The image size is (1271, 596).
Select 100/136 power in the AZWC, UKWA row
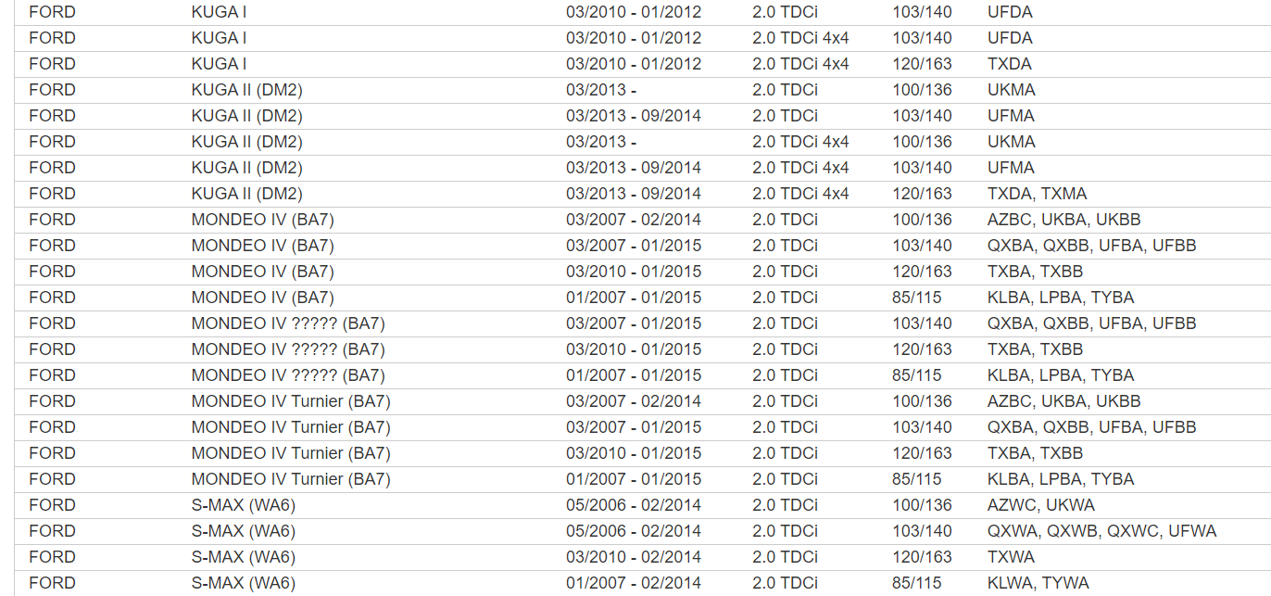(x=922, y=505)
